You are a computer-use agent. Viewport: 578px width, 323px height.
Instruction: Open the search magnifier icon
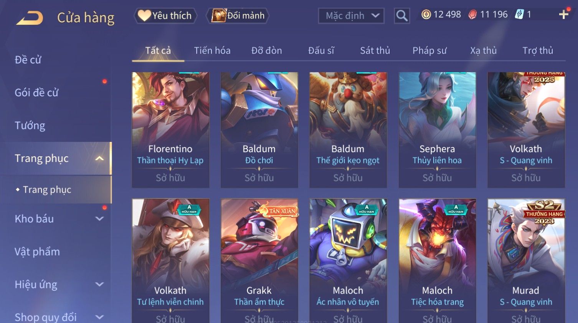point(402,16)
